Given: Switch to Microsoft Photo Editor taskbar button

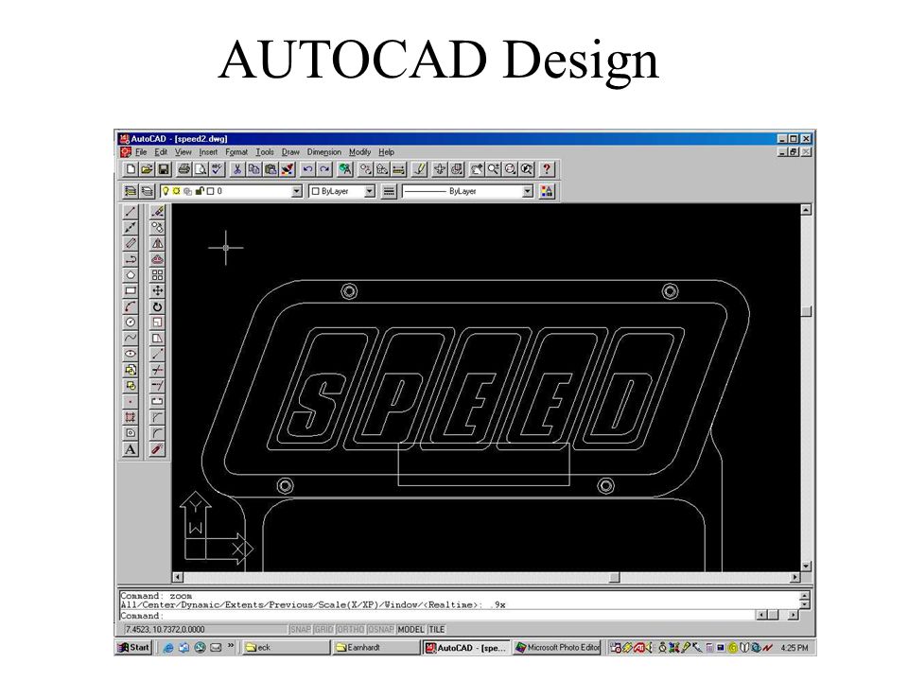Looking at the screenshot, I should click(x=557, y=647).
